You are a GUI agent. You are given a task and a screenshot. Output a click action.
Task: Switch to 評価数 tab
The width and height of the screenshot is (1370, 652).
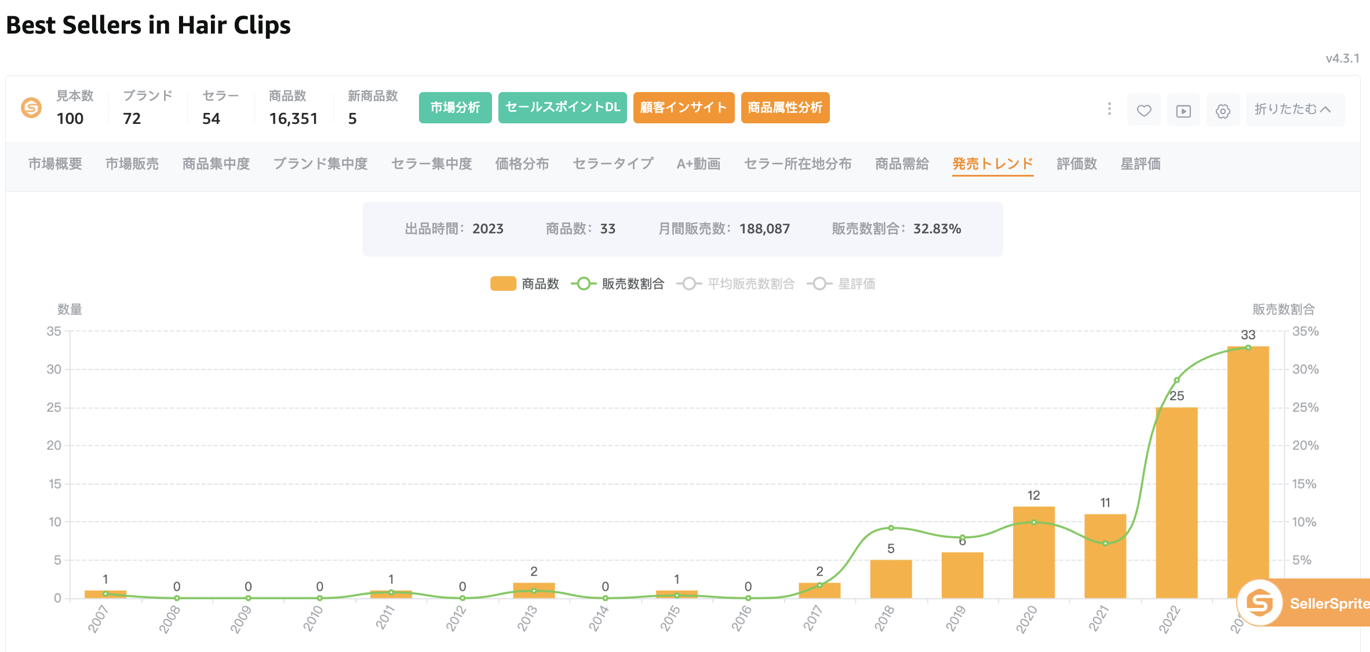tap(1077, 164)
